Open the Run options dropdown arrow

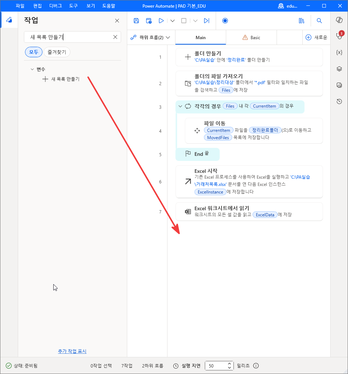[173, 21]
